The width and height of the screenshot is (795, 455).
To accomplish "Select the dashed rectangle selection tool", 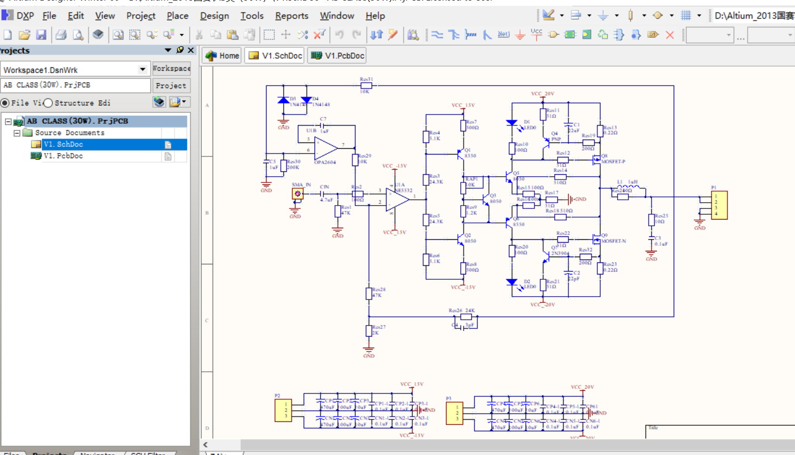I will pyautogui.click(x=269, y=35).
